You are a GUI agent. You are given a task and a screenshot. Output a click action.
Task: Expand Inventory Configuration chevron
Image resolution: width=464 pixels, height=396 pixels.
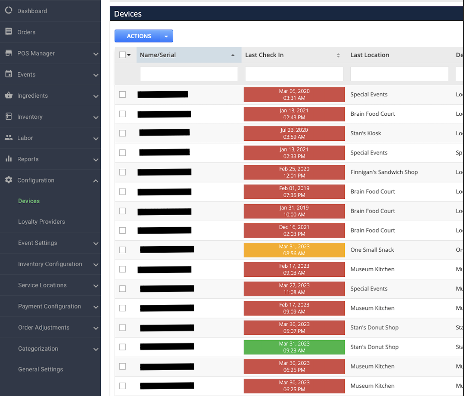point(96,265)
